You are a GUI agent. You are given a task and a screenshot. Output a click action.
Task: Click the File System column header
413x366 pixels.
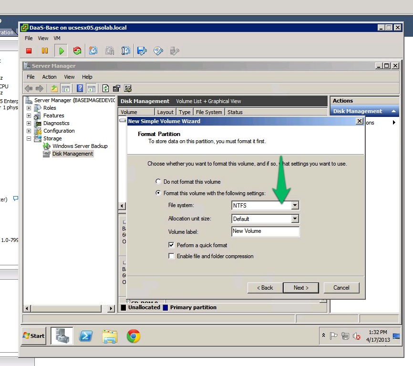point(209,112)
